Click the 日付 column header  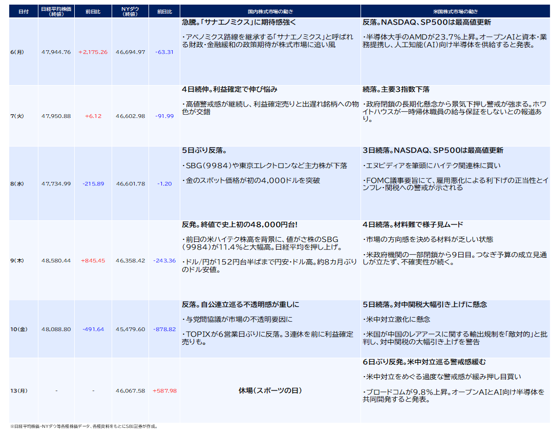(24, 11)
